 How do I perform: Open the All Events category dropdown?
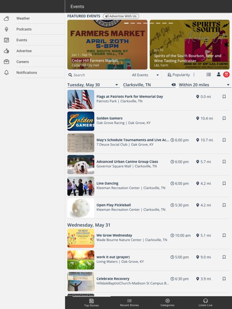(145, 75)
